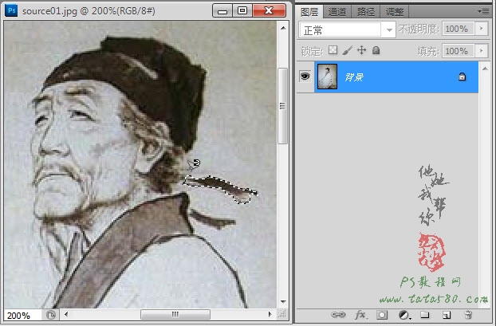This screenshot has width=496, height=326.
Task: Switch to the 通道 tab
Action: coord(337,12)
